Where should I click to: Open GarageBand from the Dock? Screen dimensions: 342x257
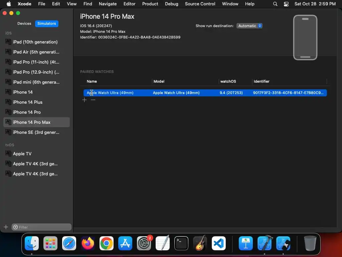coord(200,243)
